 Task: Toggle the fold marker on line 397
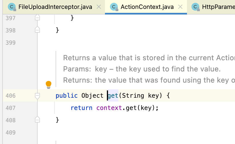(x=37, y=18)
